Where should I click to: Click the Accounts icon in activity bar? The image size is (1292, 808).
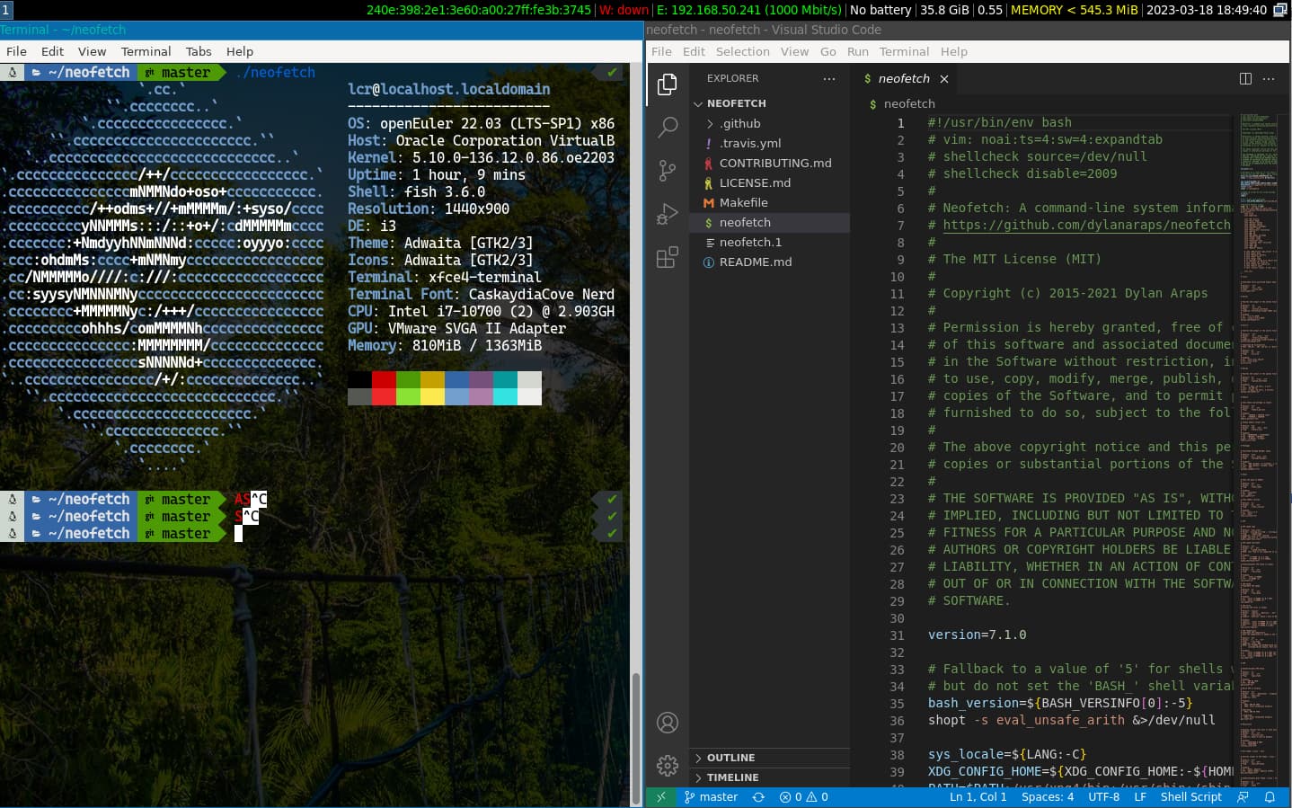pos(667,723)
